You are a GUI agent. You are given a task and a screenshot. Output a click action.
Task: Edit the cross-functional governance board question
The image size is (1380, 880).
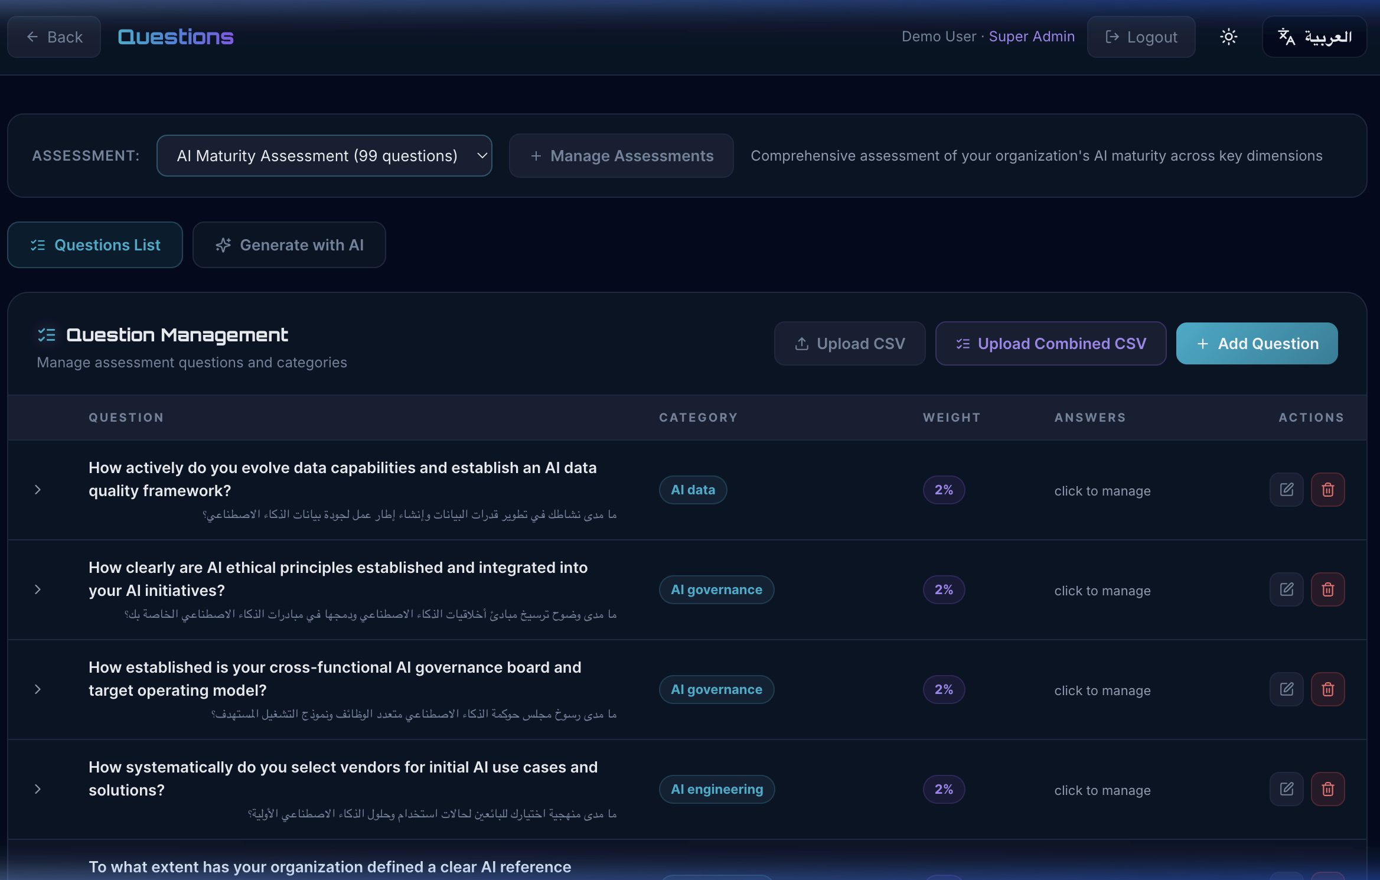click(1286, 689)
